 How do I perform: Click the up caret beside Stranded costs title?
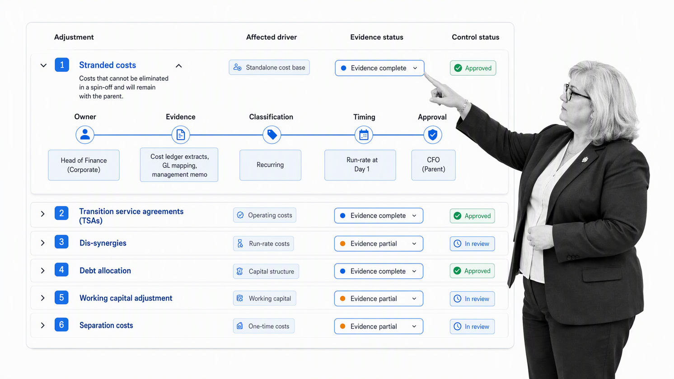[179, 66]
